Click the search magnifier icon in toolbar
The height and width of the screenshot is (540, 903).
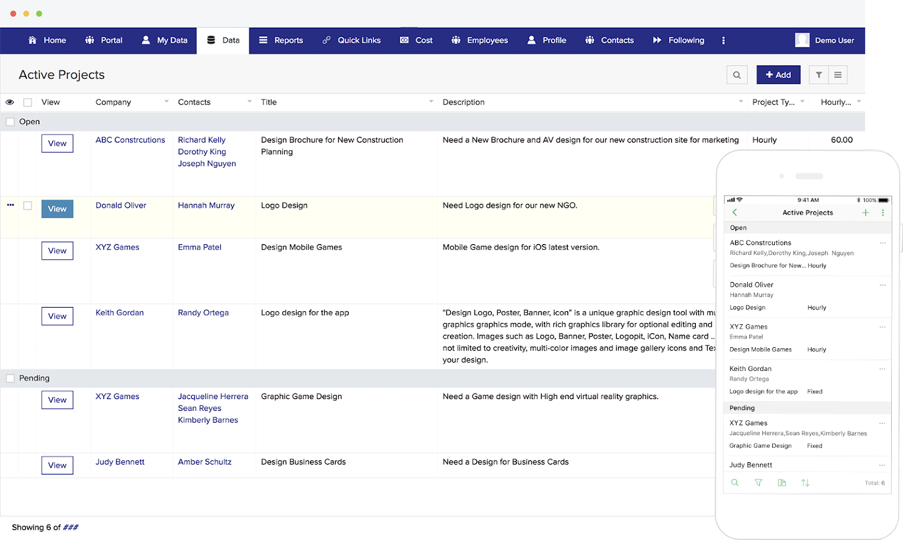click(737, 75)
